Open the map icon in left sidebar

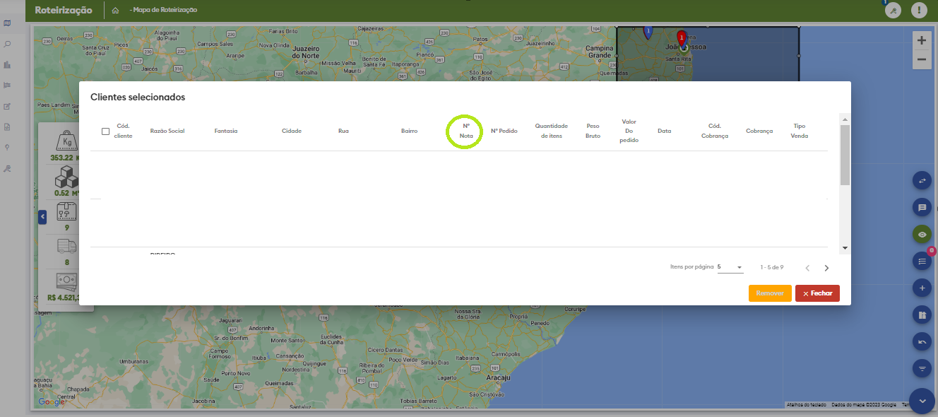pos(7,23)
